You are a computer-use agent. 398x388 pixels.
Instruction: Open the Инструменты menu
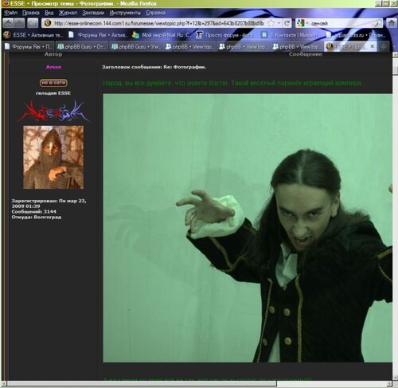point(125,13)
